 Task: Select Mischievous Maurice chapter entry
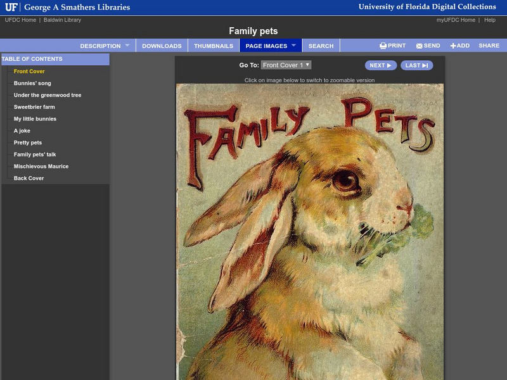tap(41, 166)
